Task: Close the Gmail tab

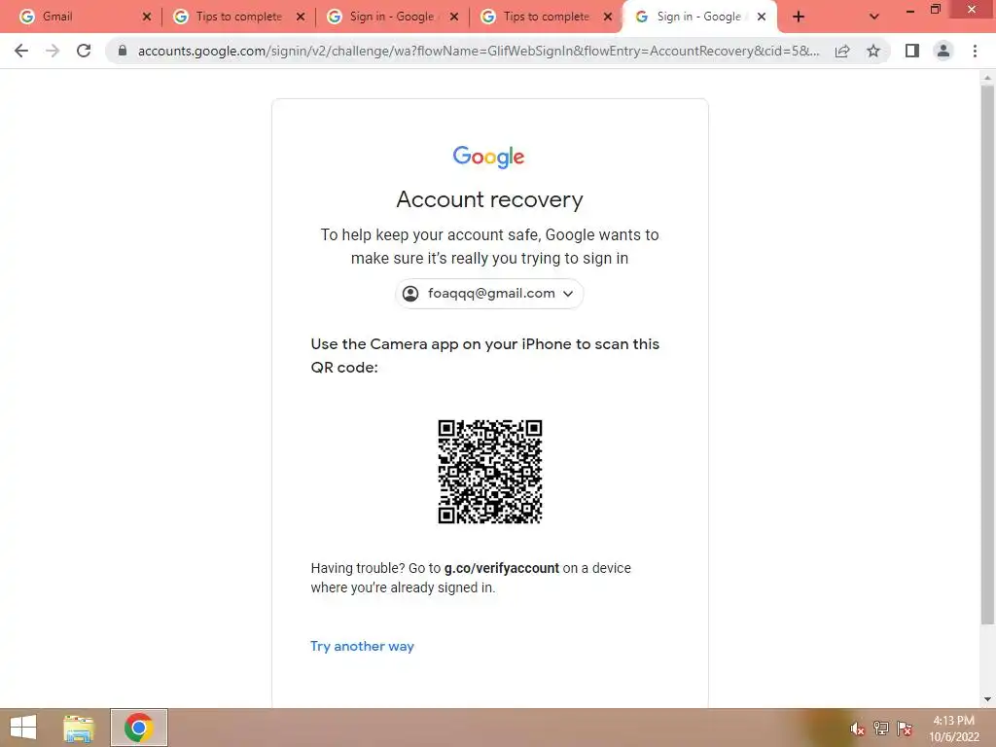Action: point(147,17)
